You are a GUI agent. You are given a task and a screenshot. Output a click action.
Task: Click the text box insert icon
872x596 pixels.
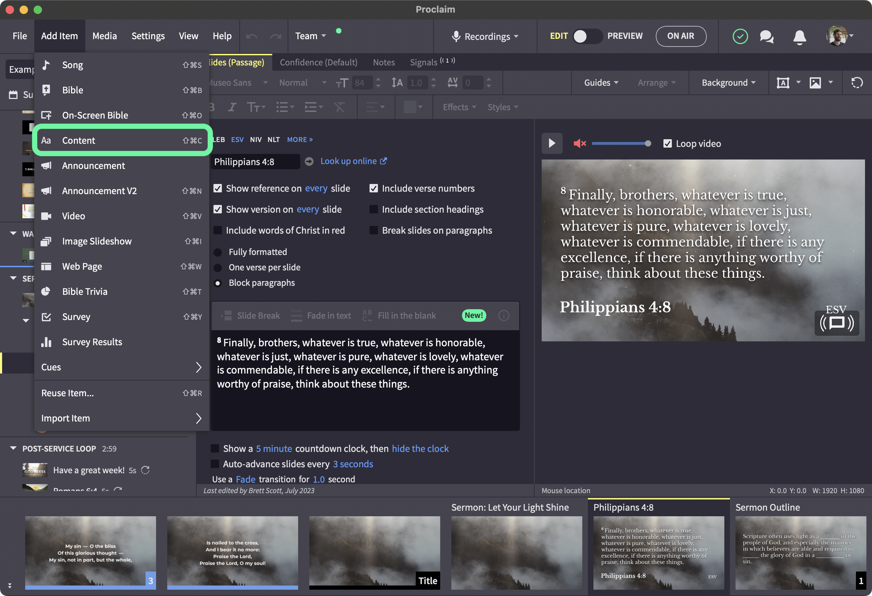[783, 83]
